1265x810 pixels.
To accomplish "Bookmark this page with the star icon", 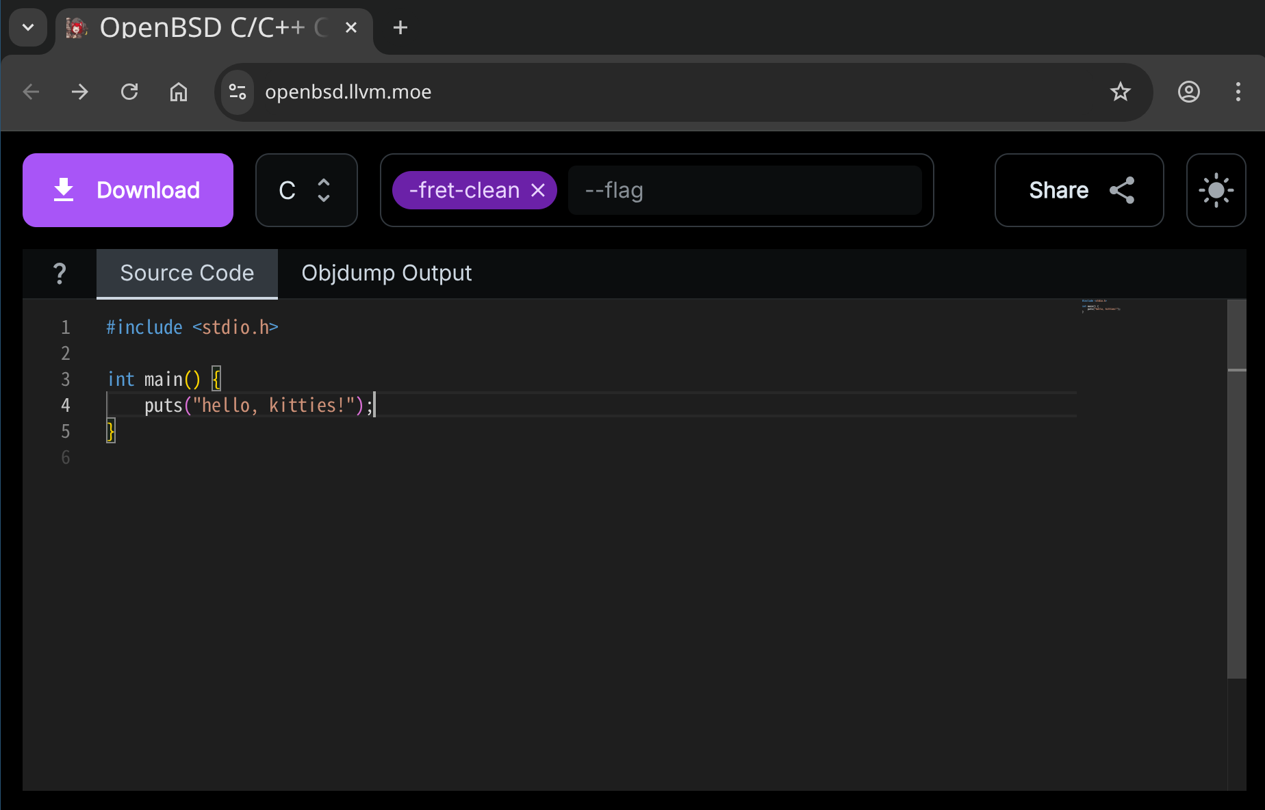I will [x=1121, y=92].
